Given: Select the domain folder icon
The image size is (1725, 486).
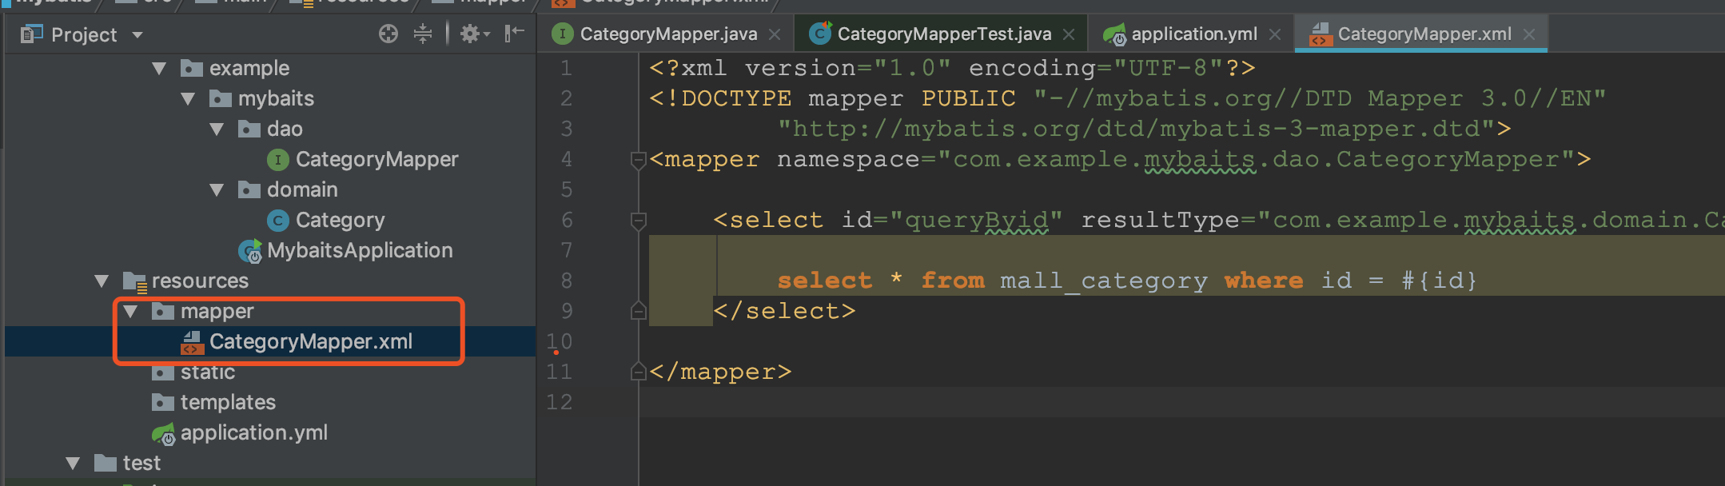Looking at the screenshot, I should 249,190.
